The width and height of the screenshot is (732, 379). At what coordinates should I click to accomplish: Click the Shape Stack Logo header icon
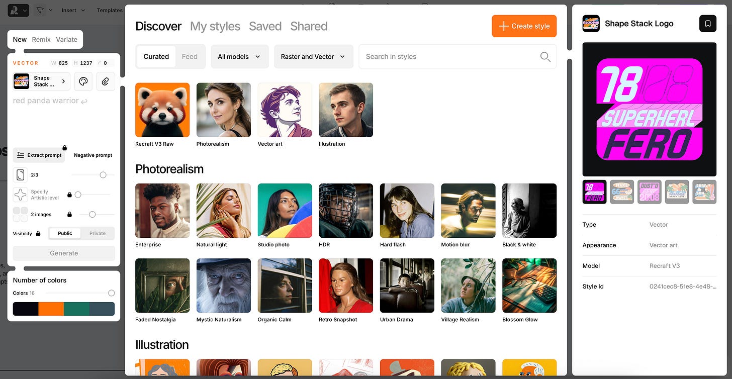(x=591, y=24)
